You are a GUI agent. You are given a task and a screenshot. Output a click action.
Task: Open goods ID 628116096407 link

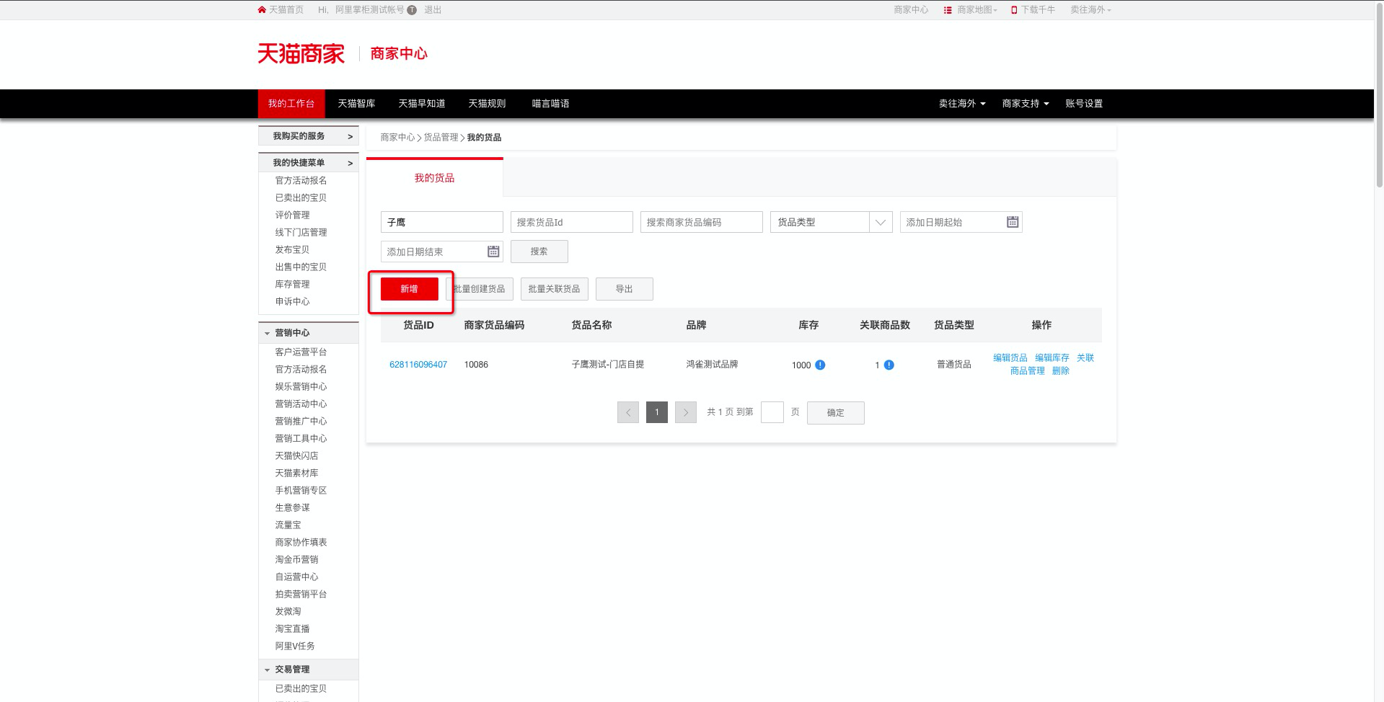pyautogui.click(x=418, y=365)
